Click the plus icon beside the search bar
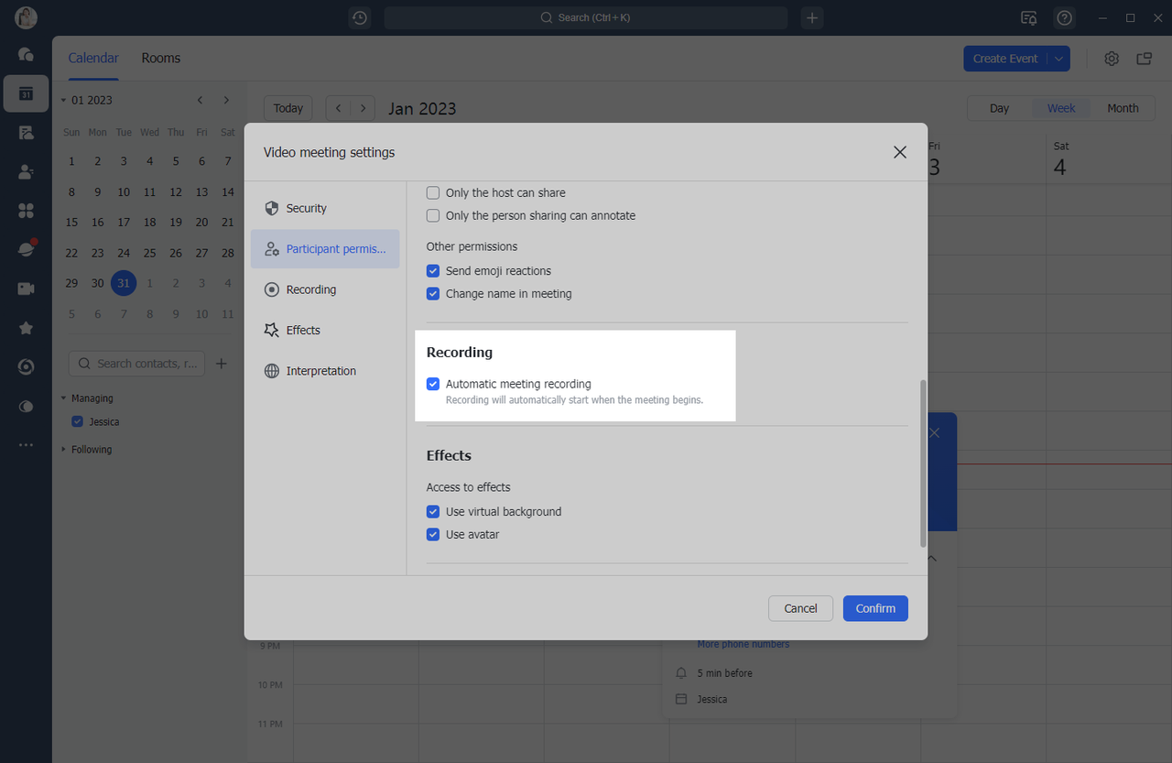 coord(812,17)
